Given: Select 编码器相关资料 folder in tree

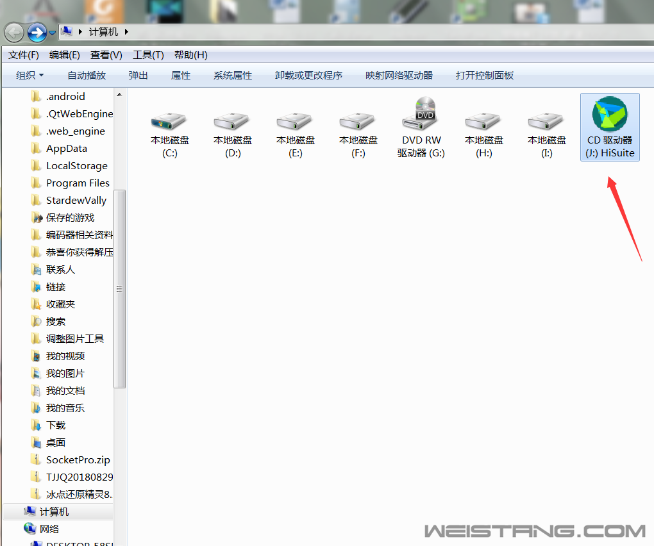Looking at the screenshot, I should tap(72, 235).
